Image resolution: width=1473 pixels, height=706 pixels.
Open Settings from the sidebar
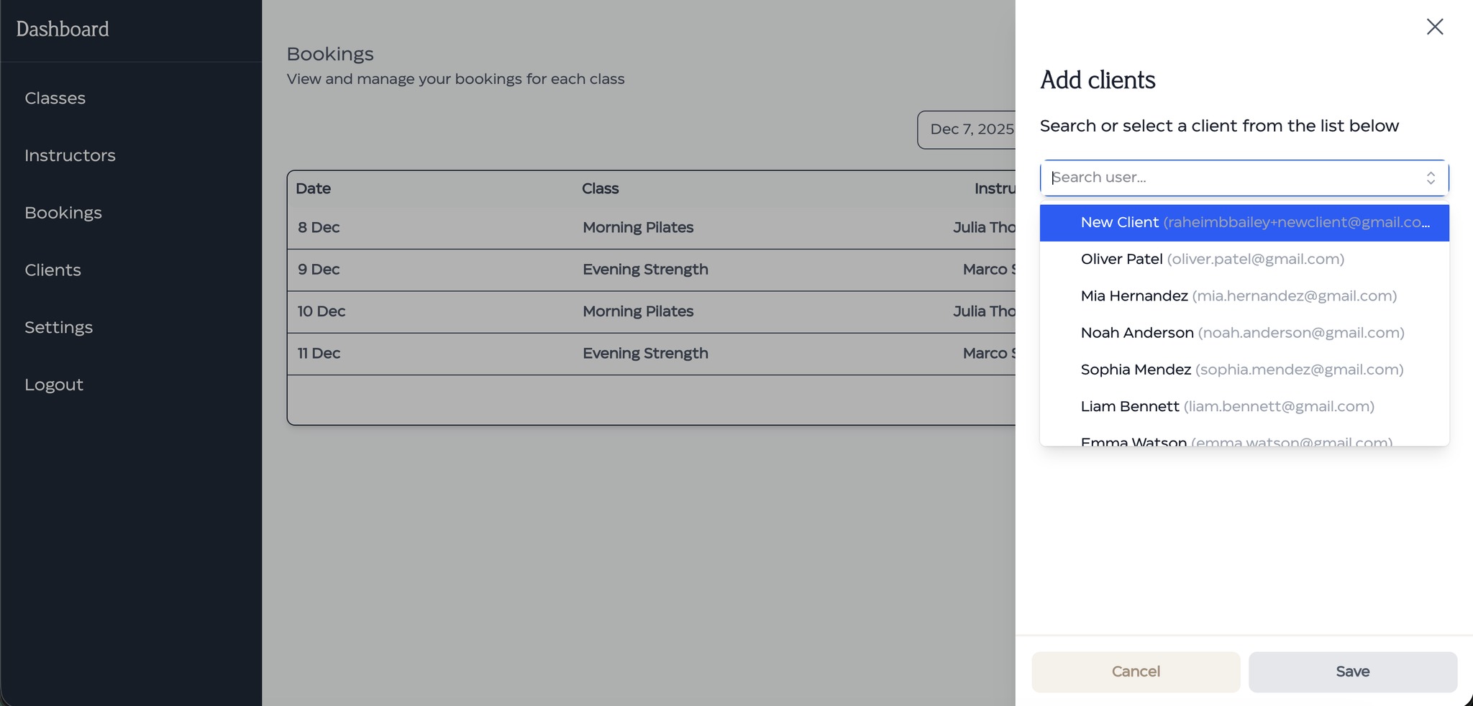point(58,328)
